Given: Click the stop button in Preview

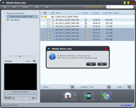Looking at the screenshot, I should [x=10, y=98].
